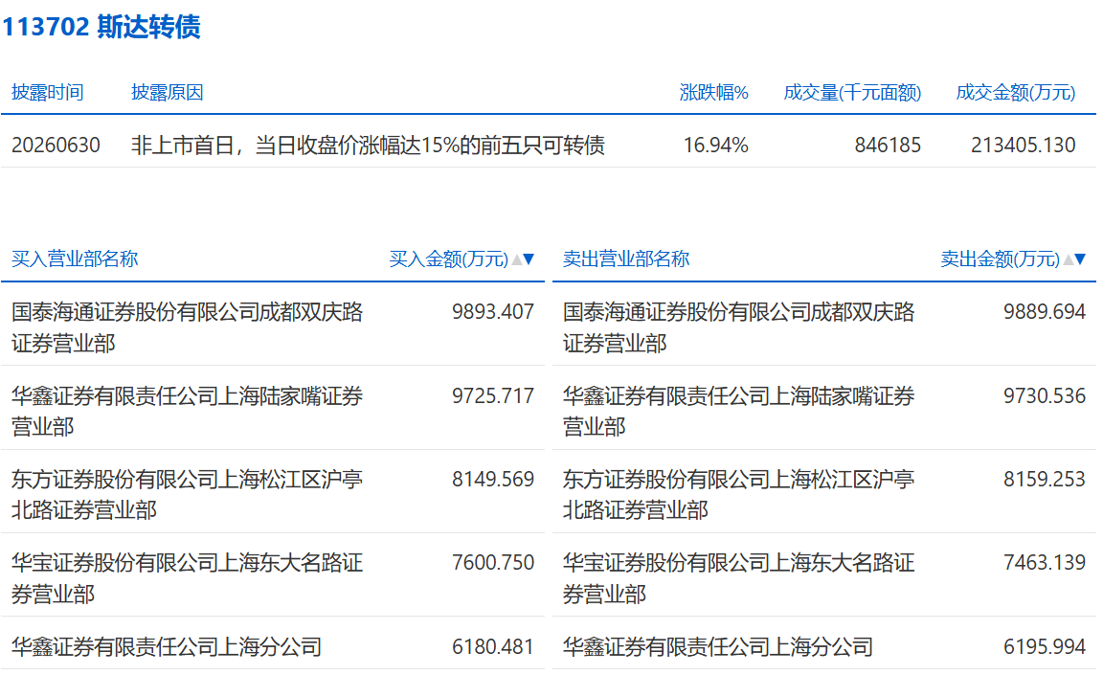
Task: Select the sell amount 8159.253
Action: coord(1045,480)
